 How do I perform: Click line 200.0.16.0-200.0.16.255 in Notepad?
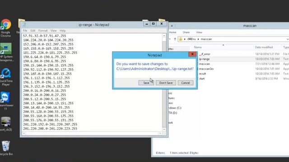(x=44, y=91)
